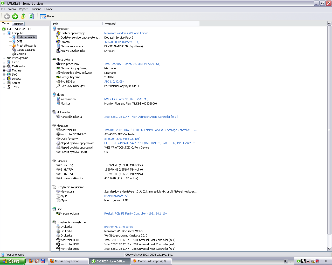This screenshot has height=265, width=332.
Task: Switch to the Menu side panel tab
Action: (x=5, y=23)
